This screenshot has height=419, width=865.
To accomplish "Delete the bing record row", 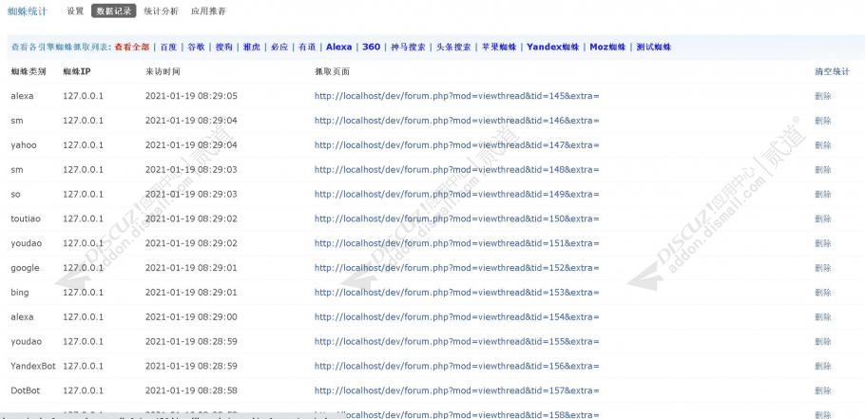I will (x=823, y=293).
